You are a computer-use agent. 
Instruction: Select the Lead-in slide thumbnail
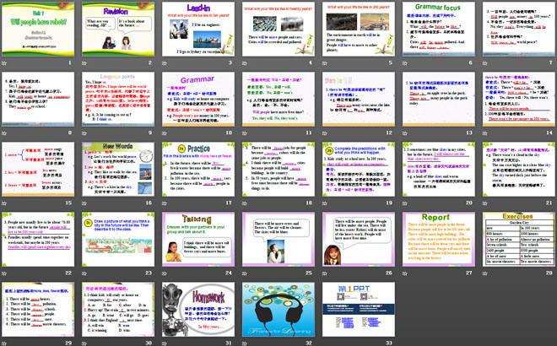(198, 30)
